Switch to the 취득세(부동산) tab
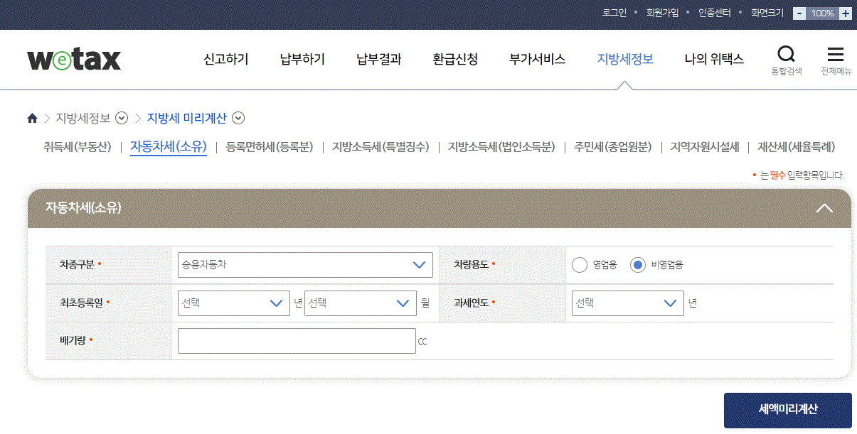Viewport: 857px width, 434px height. pos(78,147)
